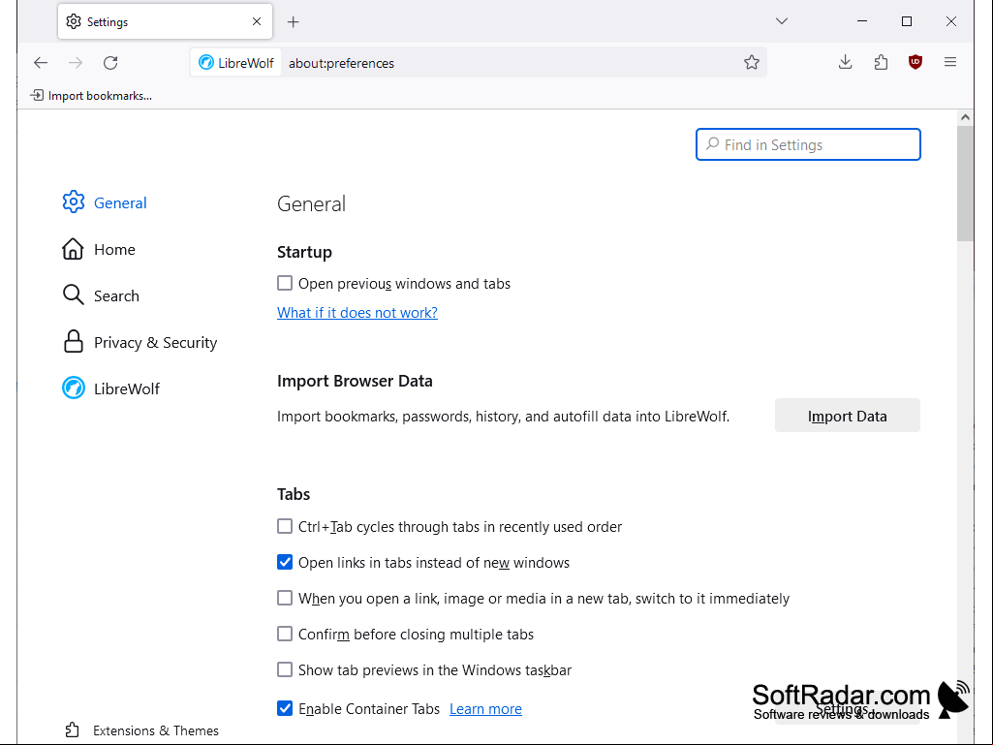The height and width of the screenshot is (745, 993).
Task: Open Privacy & Security settings
Action: [x=140, y=342]
